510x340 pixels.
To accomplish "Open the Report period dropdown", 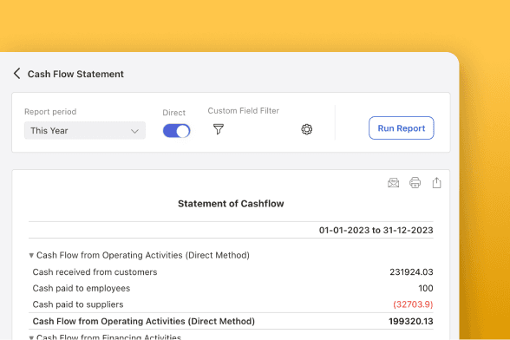I will [x=85, y=130].
